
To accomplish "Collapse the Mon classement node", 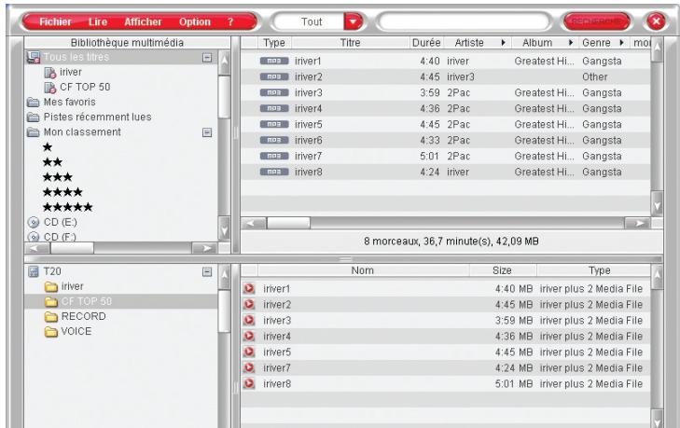I will pyautogui.click(x=207, y=132).
